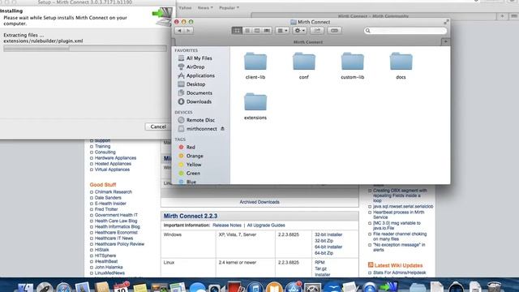
Task: Cancel the Mirth Connect installation
Action: (x=158, y=127)
